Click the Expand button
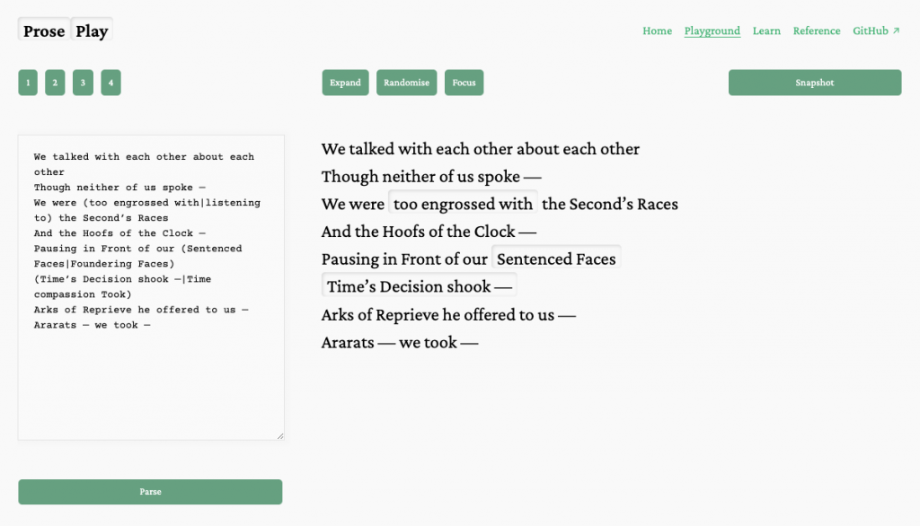The height and width of the screenshot is (526, 920). point(345,83)
